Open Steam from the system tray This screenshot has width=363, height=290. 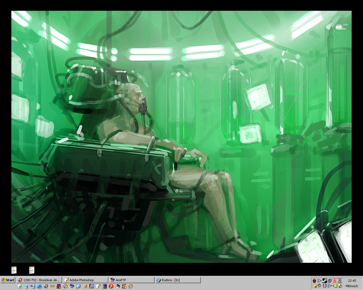tap(324, 281)
